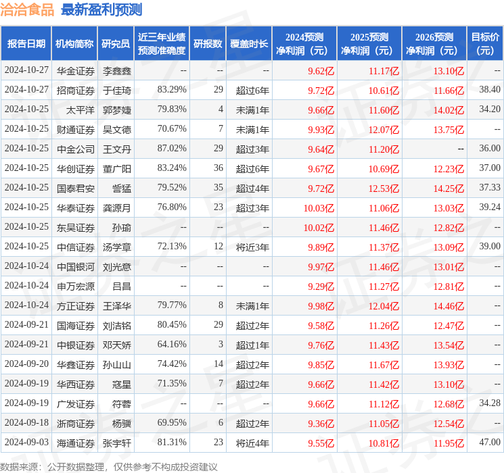Select the 华泰证券 institution cell
This screenshot has height=473, width=504.
[x=76, y=208]
